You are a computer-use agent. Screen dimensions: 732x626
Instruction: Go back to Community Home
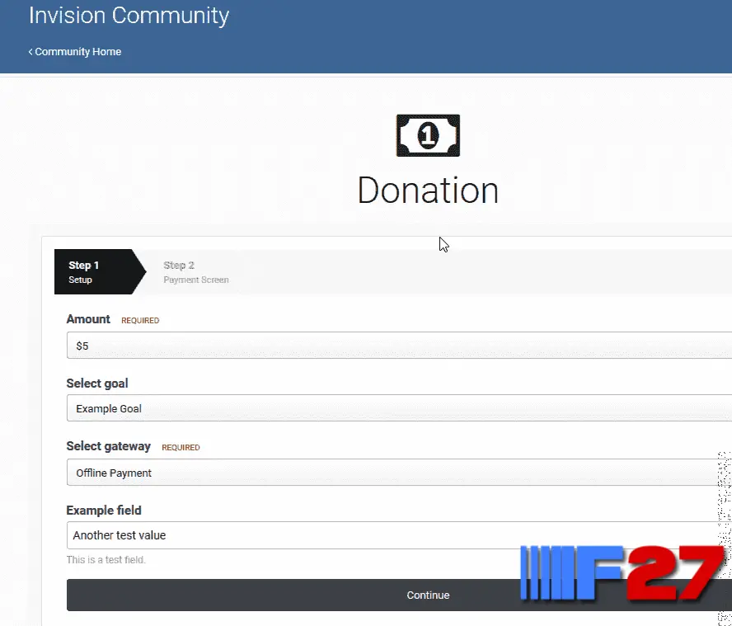pos(75,52)
